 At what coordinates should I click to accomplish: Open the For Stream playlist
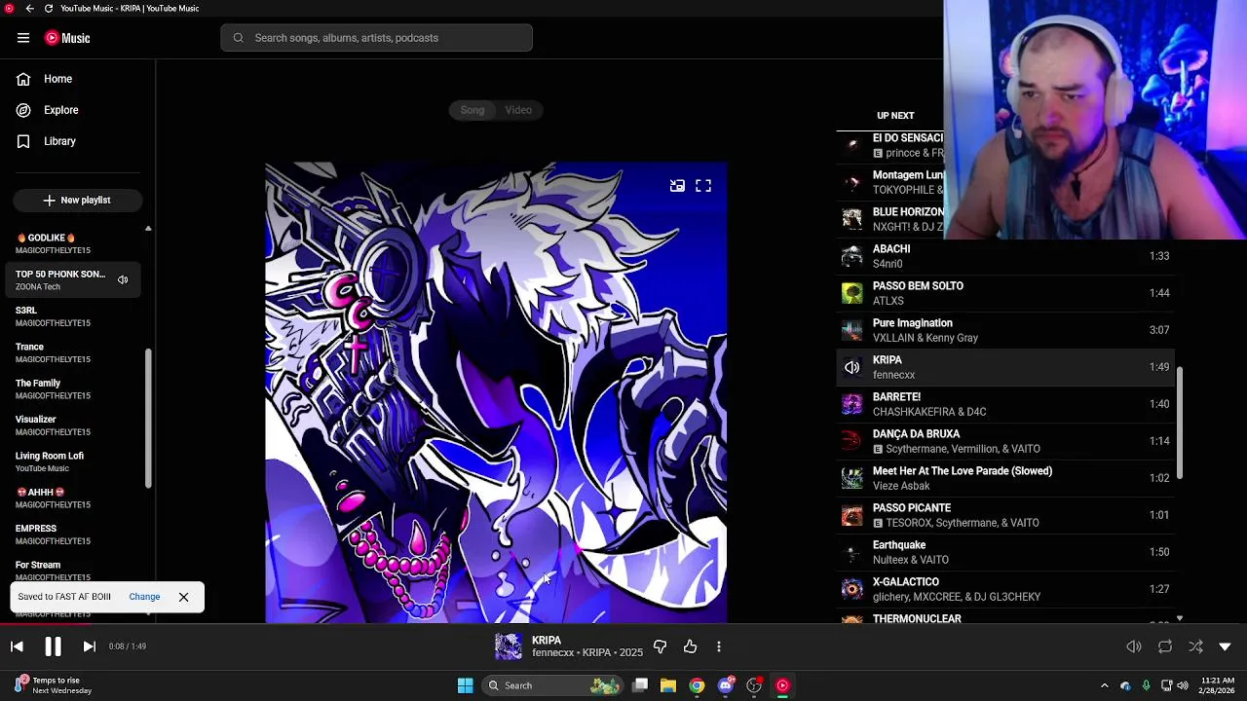[73, 571]
